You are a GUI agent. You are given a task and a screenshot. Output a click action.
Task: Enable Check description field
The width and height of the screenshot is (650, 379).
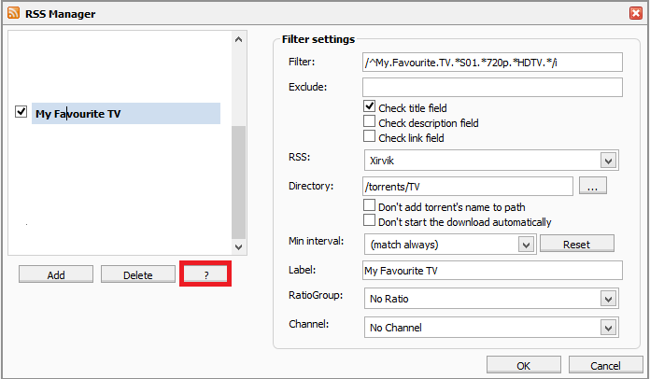tap(369, 121)
